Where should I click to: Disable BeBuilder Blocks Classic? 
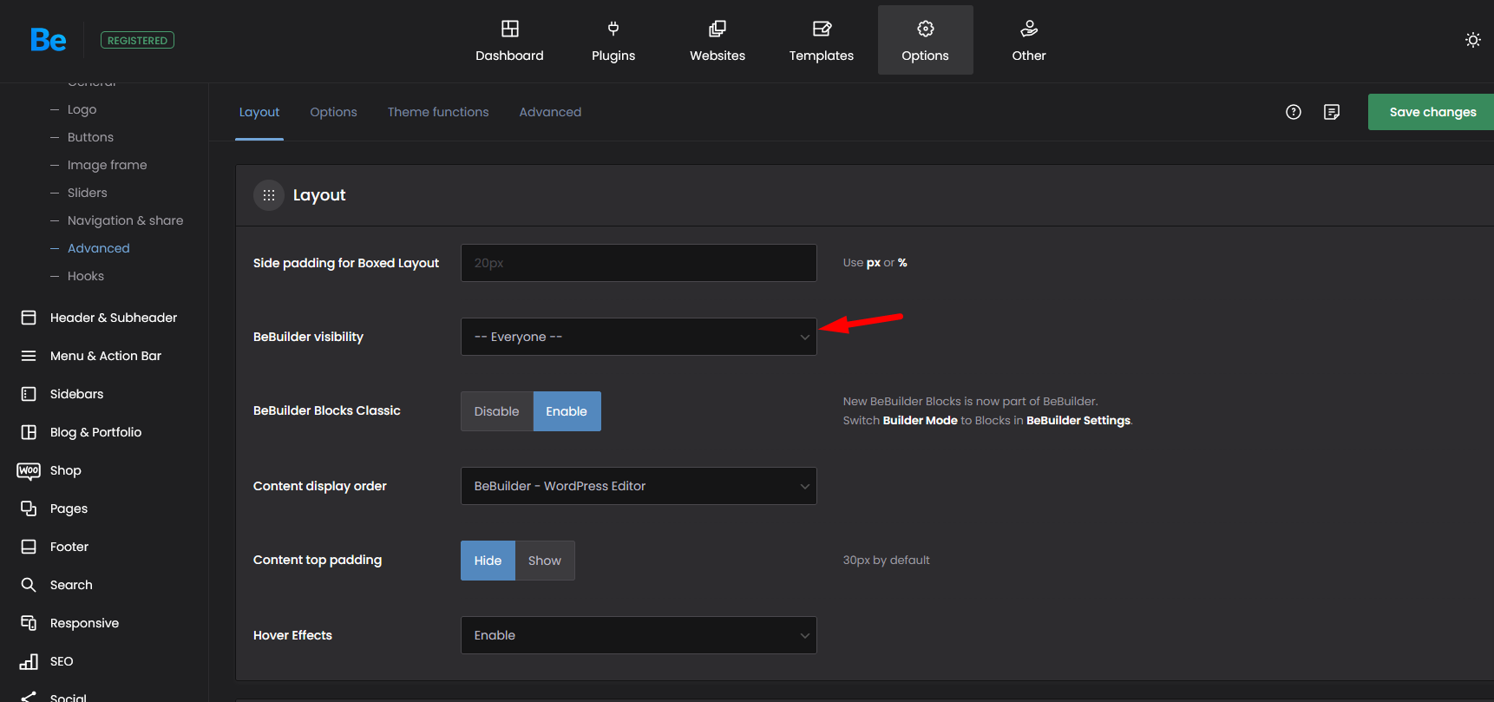coord(497,411)
